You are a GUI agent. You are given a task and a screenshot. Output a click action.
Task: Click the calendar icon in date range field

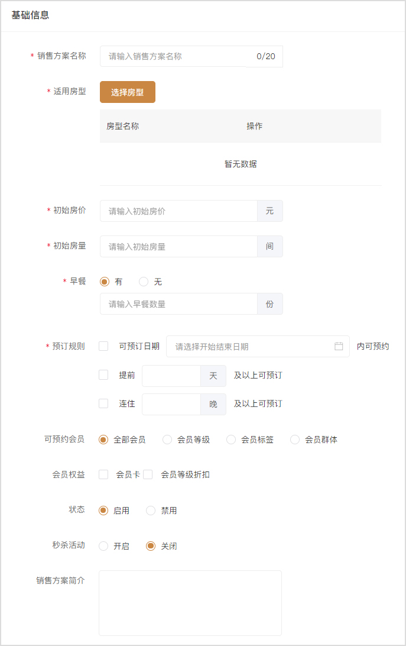click(339, 347)
